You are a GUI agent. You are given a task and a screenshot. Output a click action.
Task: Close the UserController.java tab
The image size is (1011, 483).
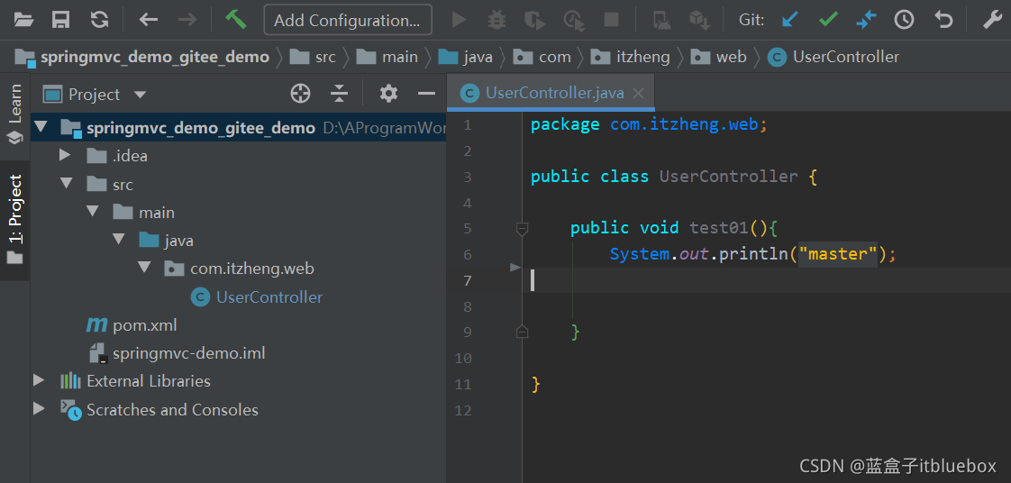coord(638,94)
